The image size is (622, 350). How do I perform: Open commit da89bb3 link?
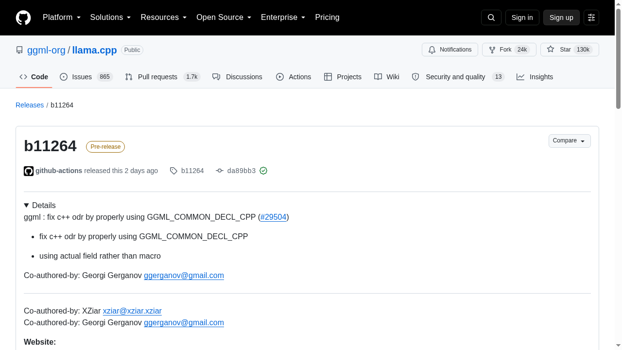pos(242,171)
